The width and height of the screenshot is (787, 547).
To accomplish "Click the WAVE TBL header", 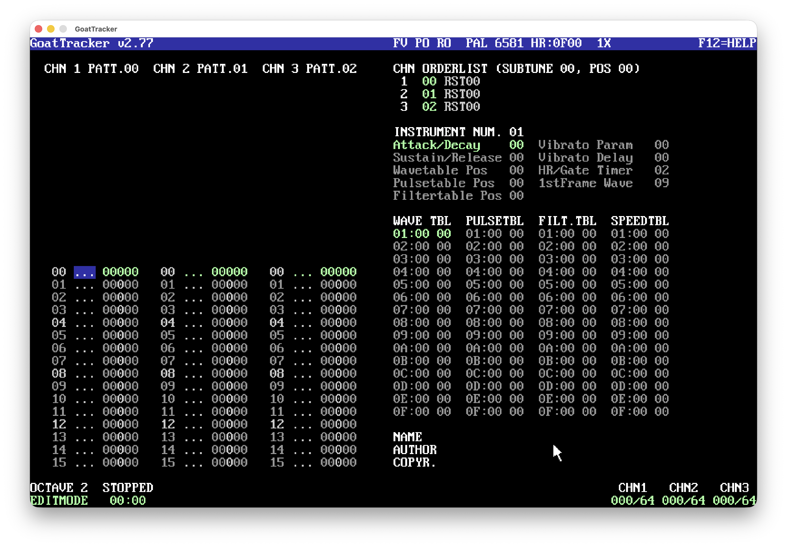I will pos(422,221).
